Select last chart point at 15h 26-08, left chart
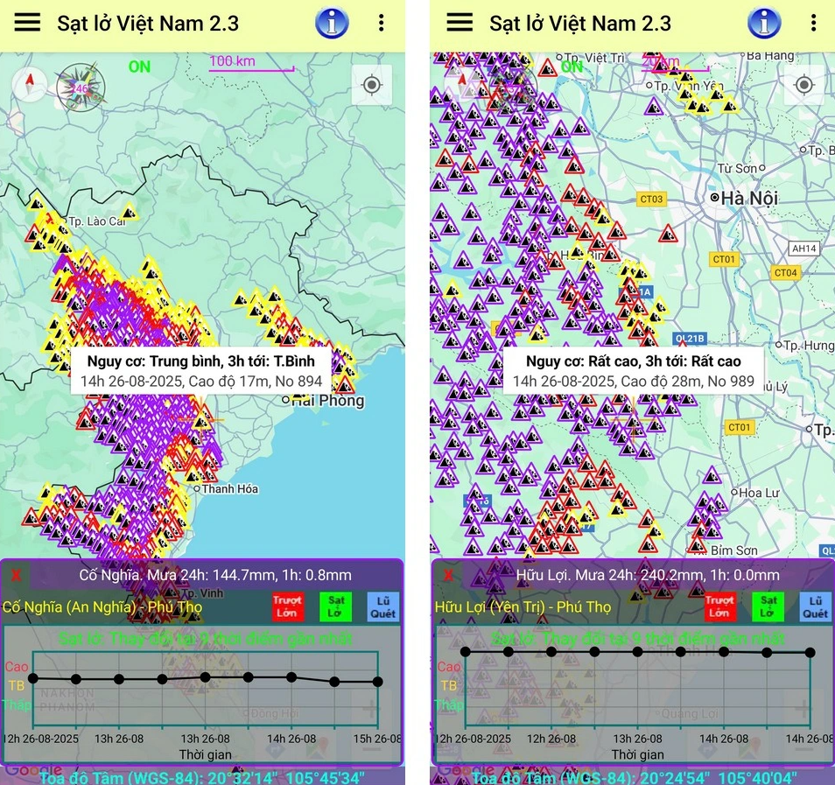The height and width of the screenshot is (785, 835). coord(377,681)
